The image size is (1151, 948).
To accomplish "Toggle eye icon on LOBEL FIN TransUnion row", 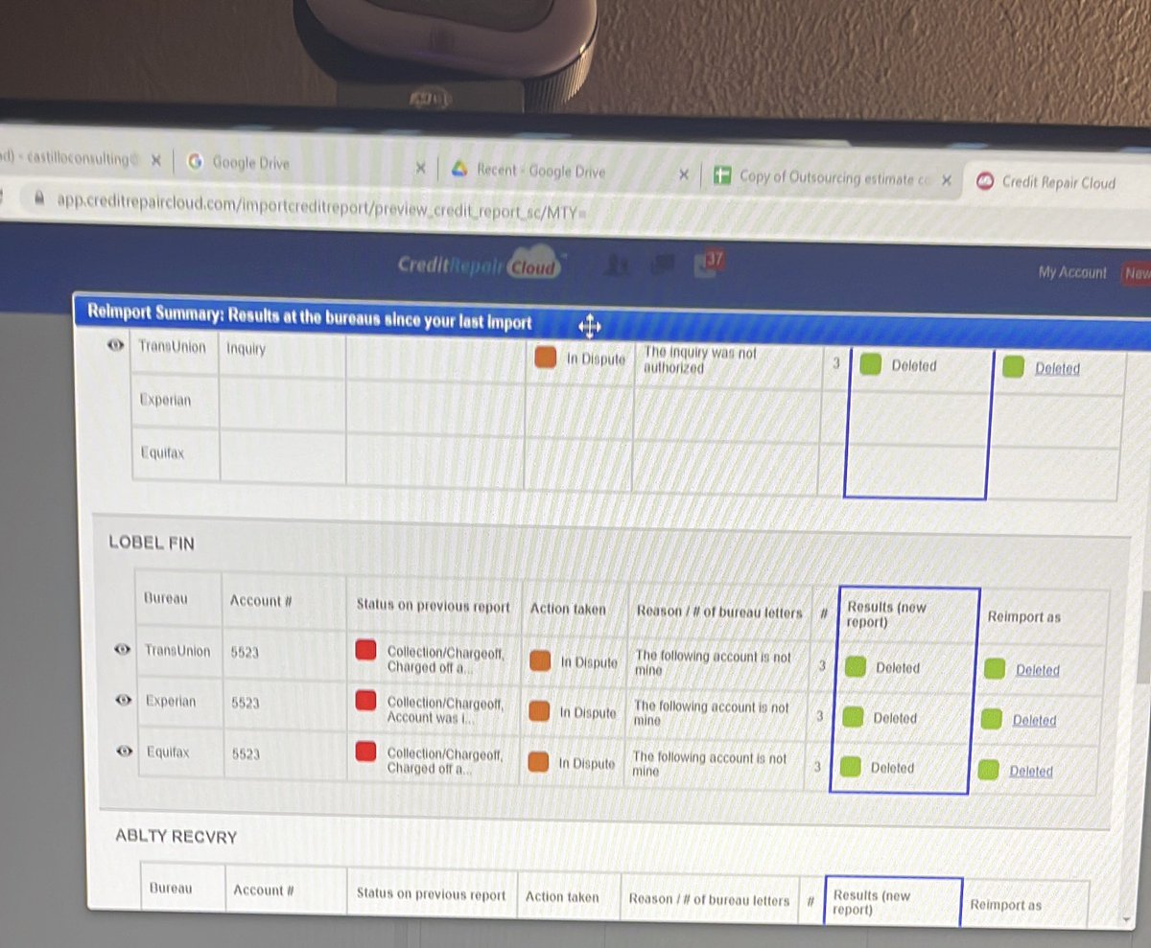I will [x=122, y=650].
